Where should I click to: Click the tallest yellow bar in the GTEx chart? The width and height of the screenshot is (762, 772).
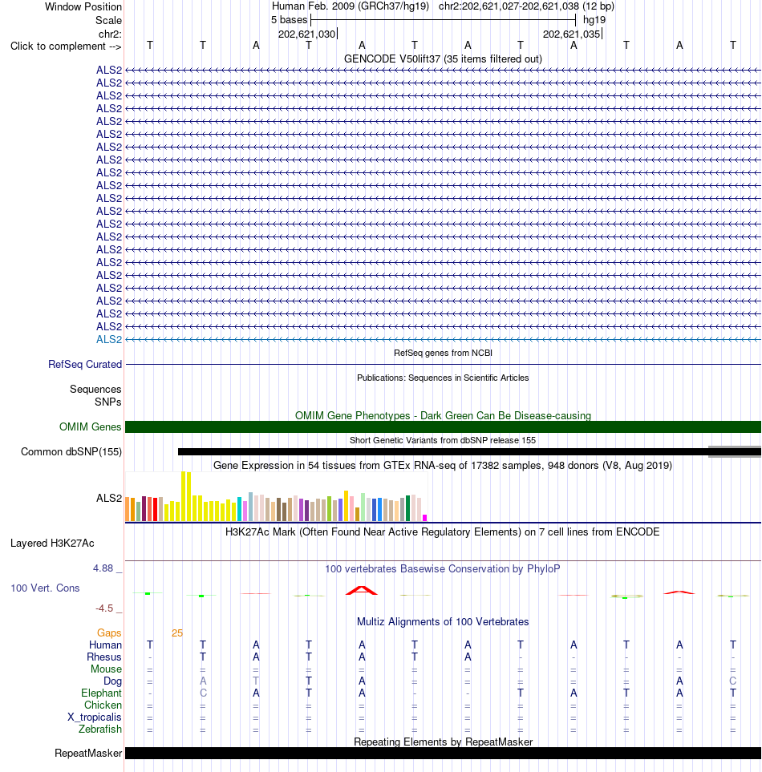183,496
